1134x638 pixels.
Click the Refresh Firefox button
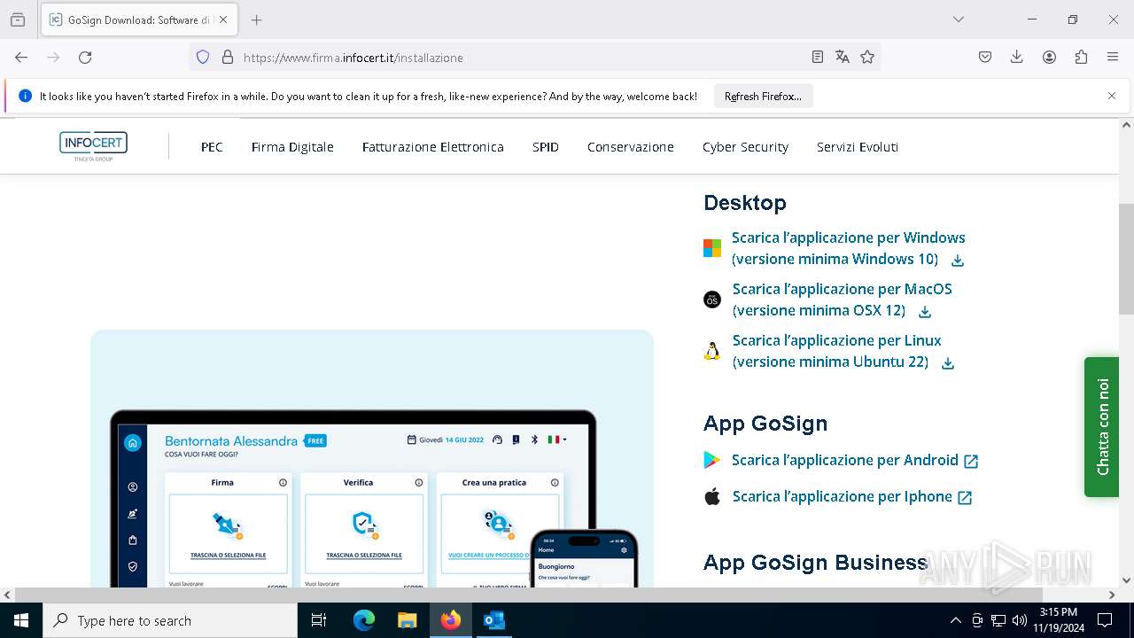[x=763, y=96]
